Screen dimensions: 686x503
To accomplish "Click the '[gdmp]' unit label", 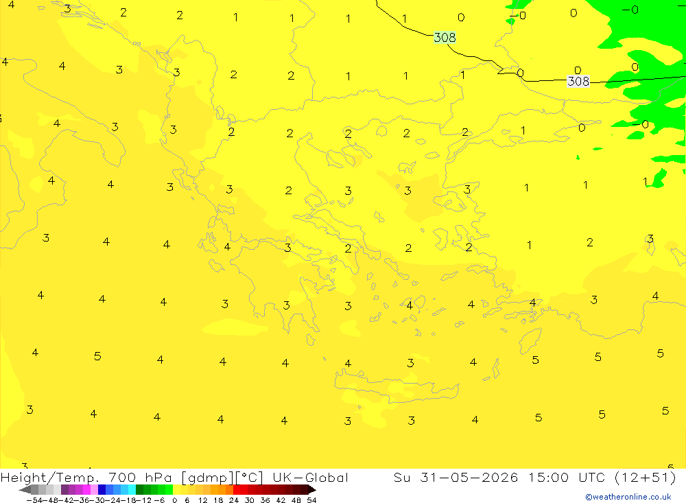I will pyautogui.click(x=209, y=478).
